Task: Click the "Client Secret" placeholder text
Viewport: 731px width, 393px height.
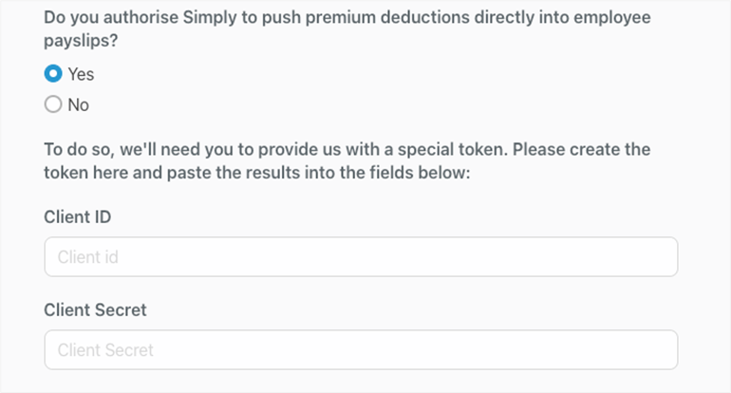Action: point(105,349)
